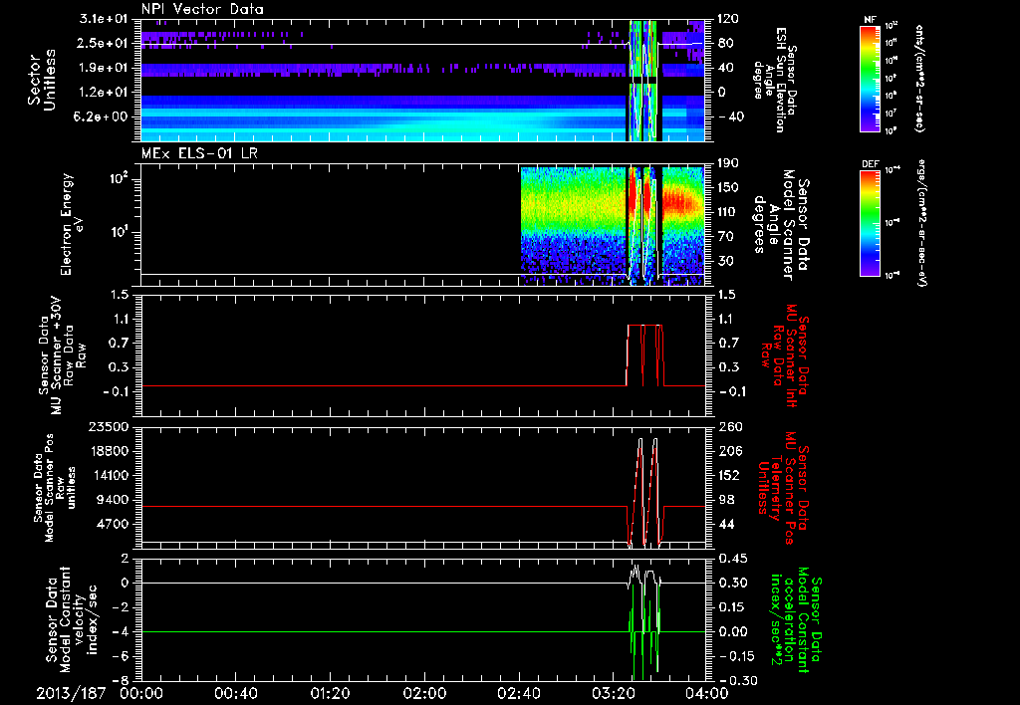Click the 03:20 time tick label
Viewport: 1020px width, 705px height.
click(x=613, y=693)
